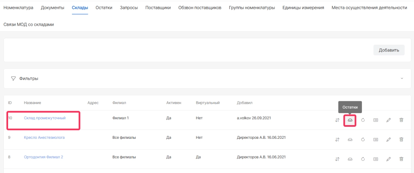The width and height of the screenshot is (414, 173).
Task: Open the Остатки tab in top navigation
Action: (104, 8)
